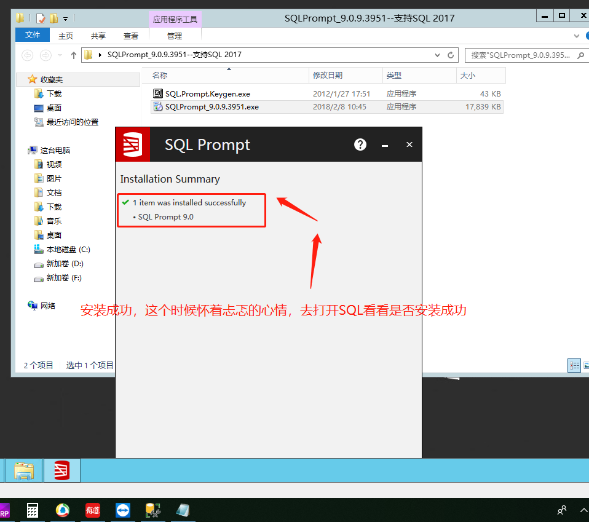Expand the ribbon with chevron

point(577,36)
